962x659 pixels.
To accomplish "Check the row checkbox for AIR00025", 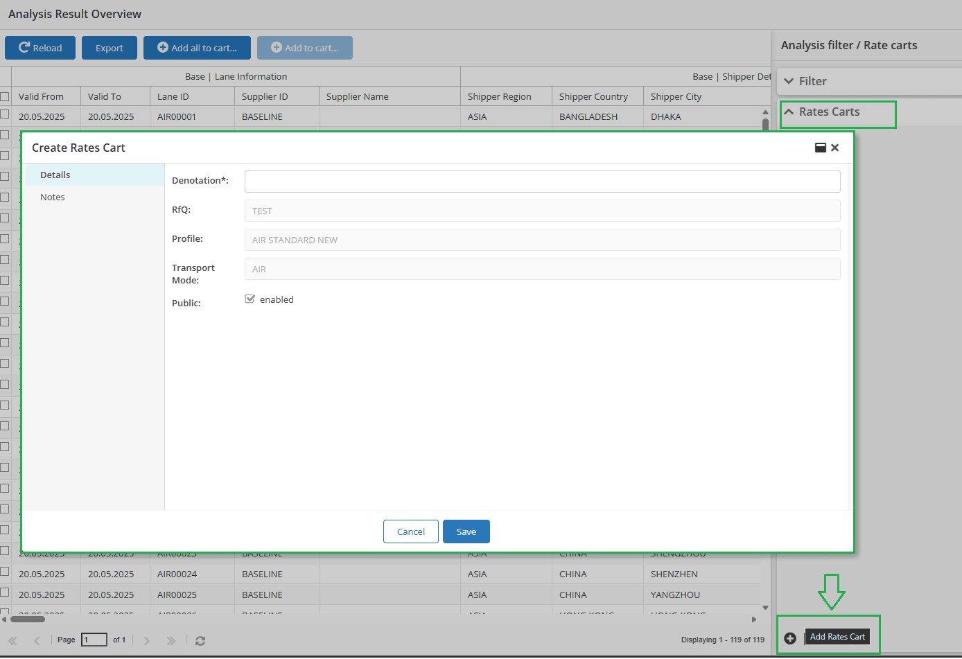I will pyautogui.click(x=5, y=592).
